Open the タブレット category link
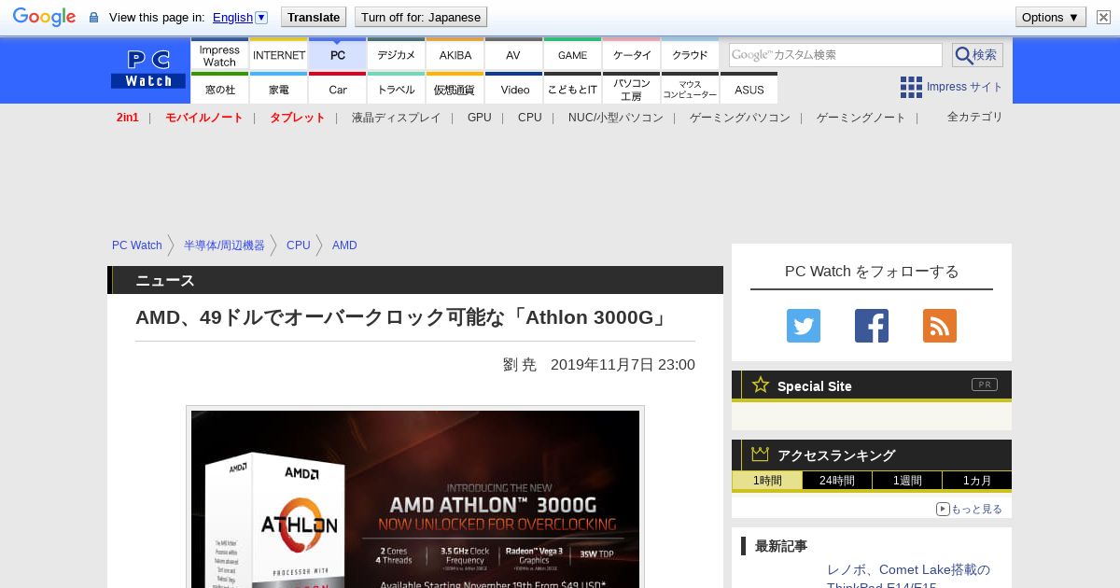1120x588 pixels. [x=297, y=118]
